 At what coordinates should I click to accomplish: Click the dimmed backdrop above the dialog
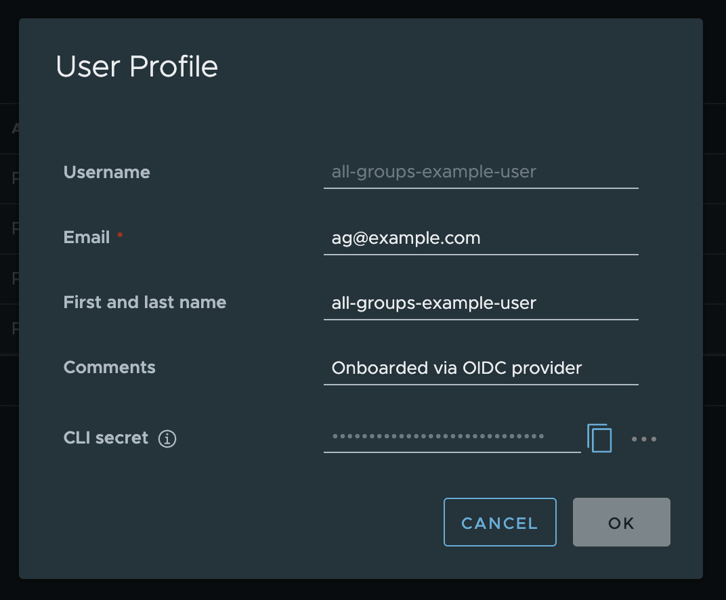point(363,8)
